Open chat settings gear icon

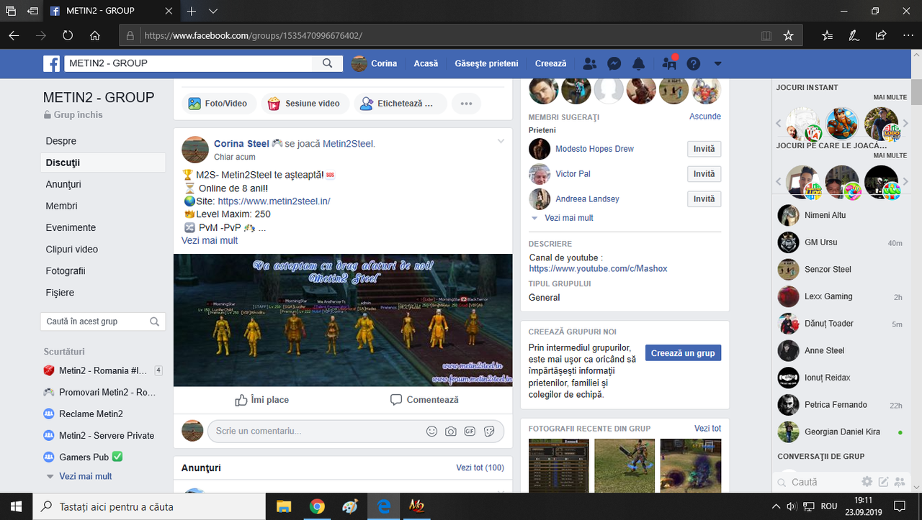(x=867, y=482)
